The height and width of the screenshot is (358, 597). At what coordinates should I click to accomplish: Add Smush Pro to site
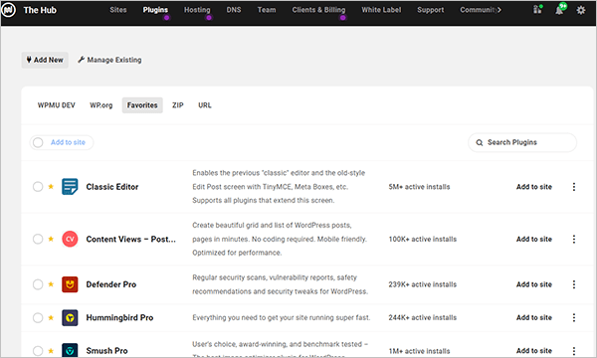533,351
